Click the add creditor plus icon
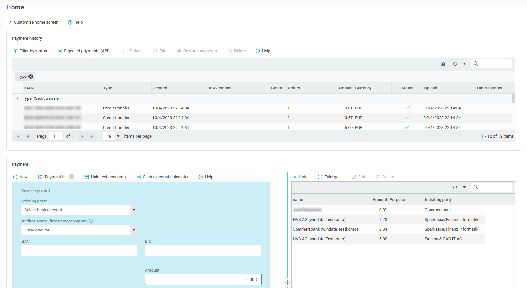The height and width of the screenshot is (288, 527). (x=91, y=221)
